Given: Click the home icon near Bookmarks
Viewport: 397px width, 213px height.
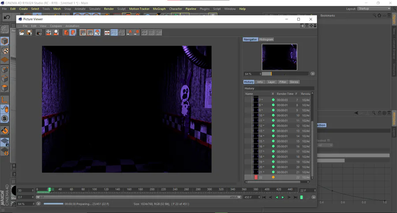Looking at the screenshot, I should point(379,15).
